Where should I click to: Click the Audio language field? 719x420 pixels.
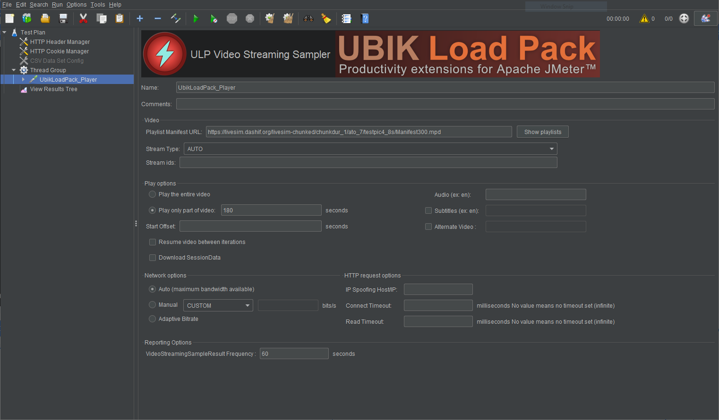coord(536,195)
